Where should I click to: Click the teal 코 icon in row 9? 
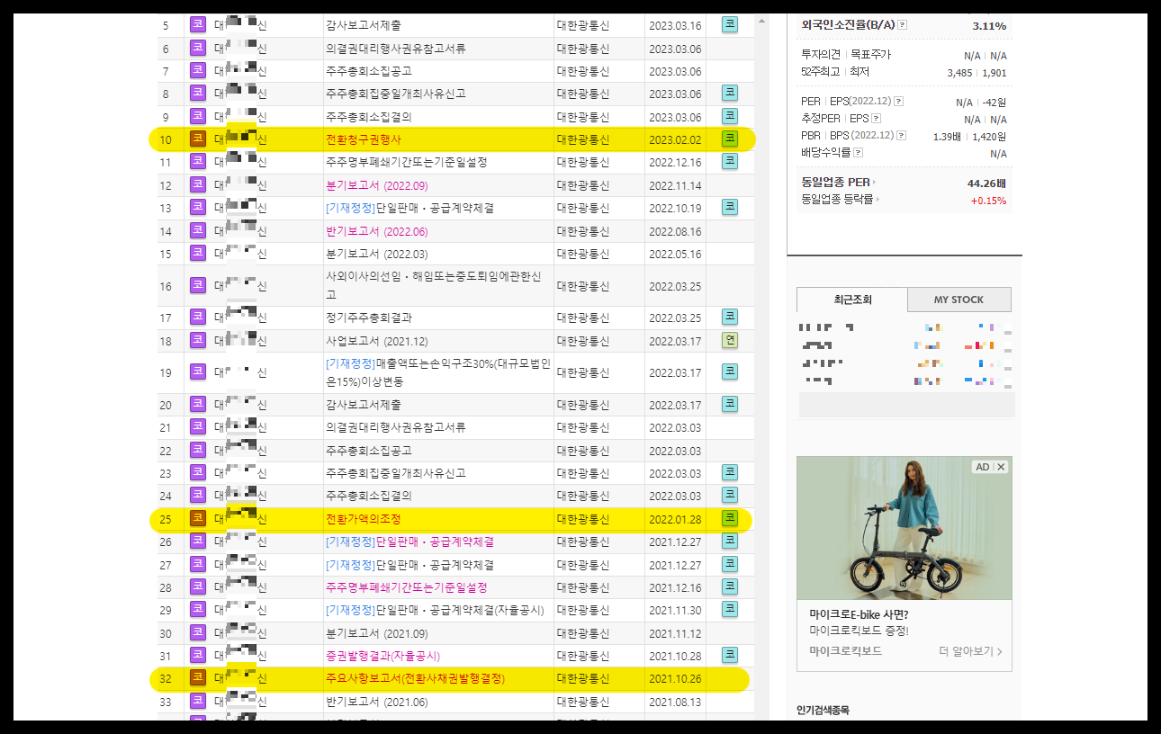click(730, 116)
